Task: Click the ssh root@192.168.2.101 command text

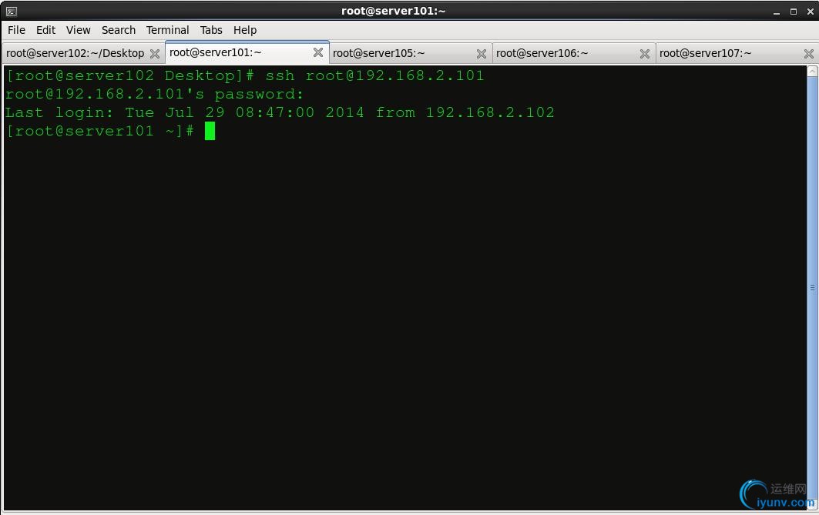Action: [374, 75]
